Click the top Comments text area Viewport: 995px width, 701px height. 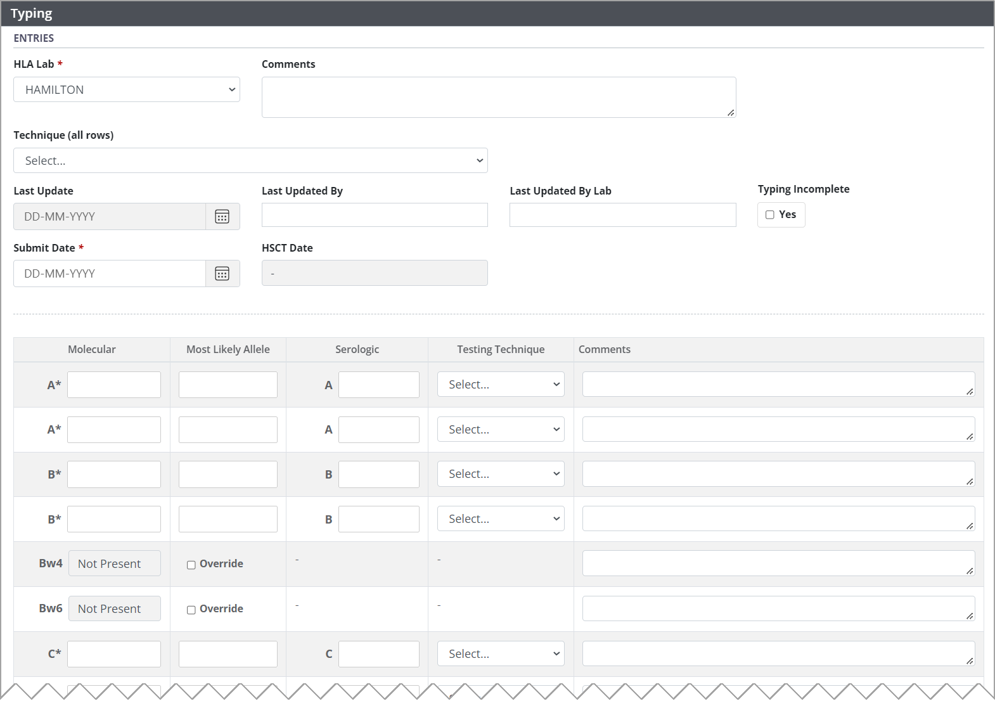(499, 97)
